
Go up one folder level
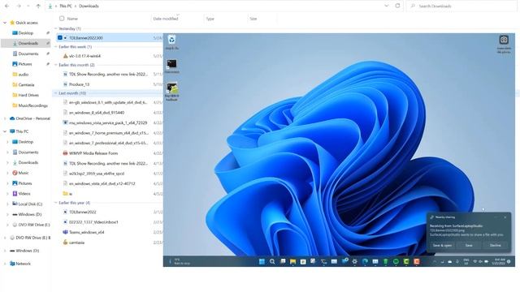[x=38, y=6]
